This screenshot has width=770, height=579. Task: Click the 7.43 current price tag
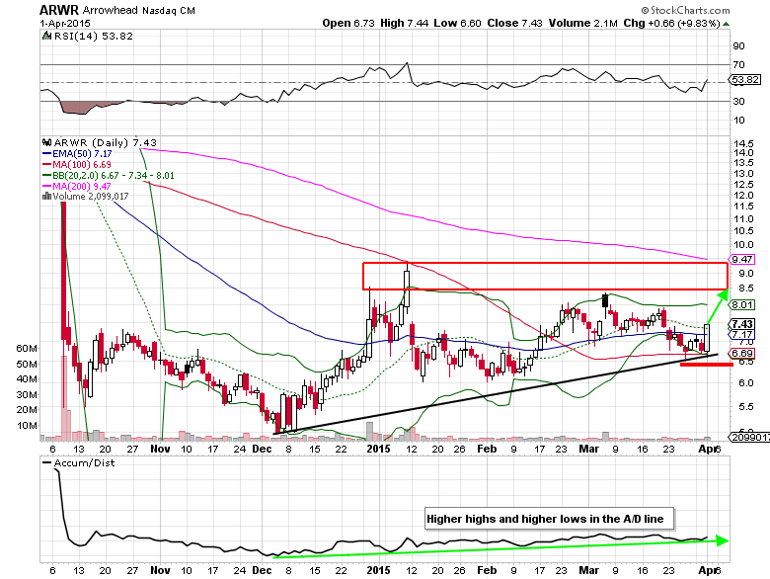click(x=743, y=324)
